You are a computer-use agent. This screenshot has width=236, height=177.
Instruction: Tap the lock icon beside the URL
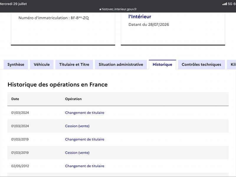click(x=100, y=9)
